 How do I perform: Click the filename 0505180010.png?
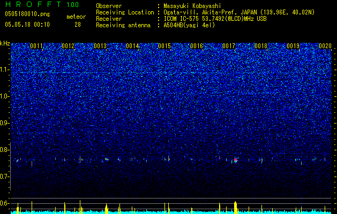(x=27, y=14)
